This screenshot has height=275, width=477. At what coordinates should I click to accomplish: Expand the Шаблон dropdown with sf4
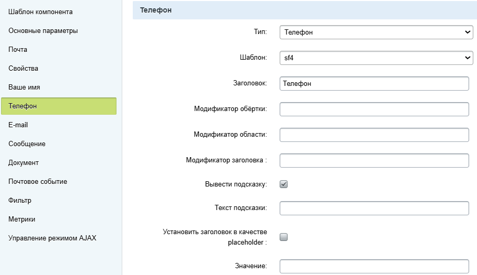[x=376, y=58]
